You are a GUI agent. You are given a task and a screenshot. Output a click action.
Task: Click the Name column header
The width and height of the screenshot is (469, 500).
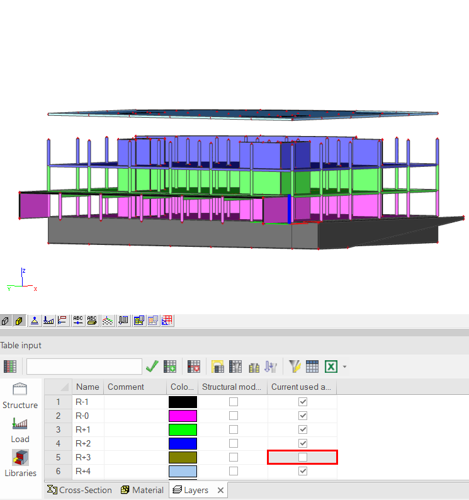(88, 387)
